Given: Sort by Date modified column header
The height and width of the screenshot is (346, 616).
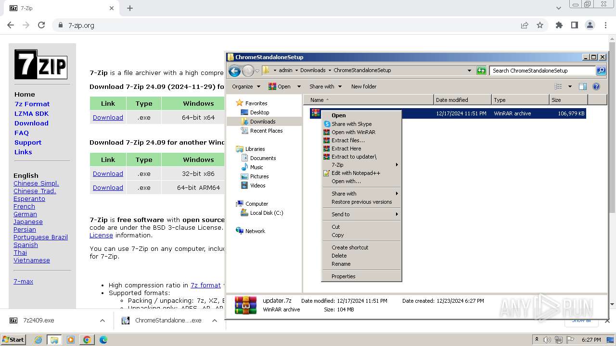Looking at the screenshot, I should (462, 100).
